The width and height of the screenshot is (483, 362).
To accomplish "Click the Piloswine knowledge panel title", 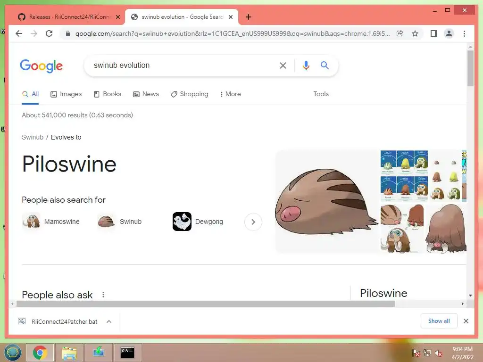I will (x=383, y=293).
